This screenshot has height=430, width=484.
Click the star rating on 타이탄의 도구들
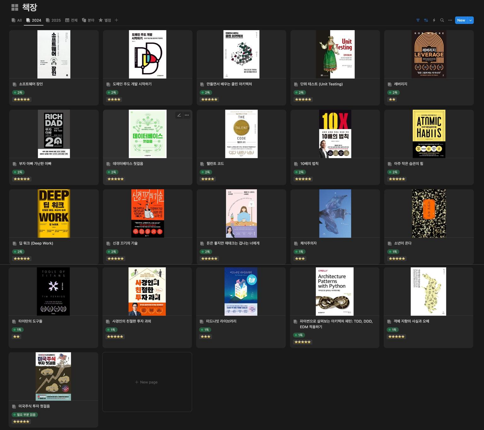tap(16, 337)
